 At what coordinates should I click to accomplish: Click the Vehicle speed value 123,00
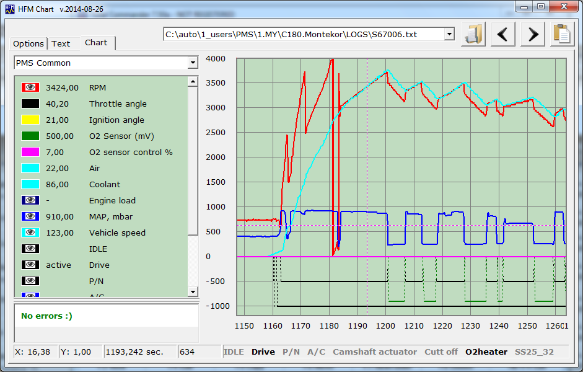60,233
